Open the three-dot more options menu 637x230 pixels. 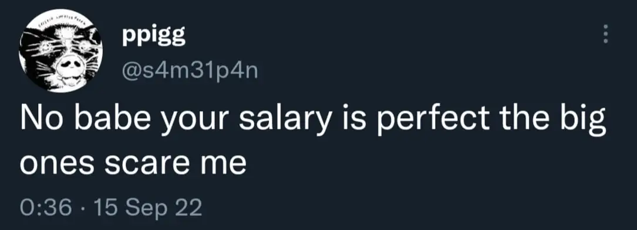[x=606, y=34]
